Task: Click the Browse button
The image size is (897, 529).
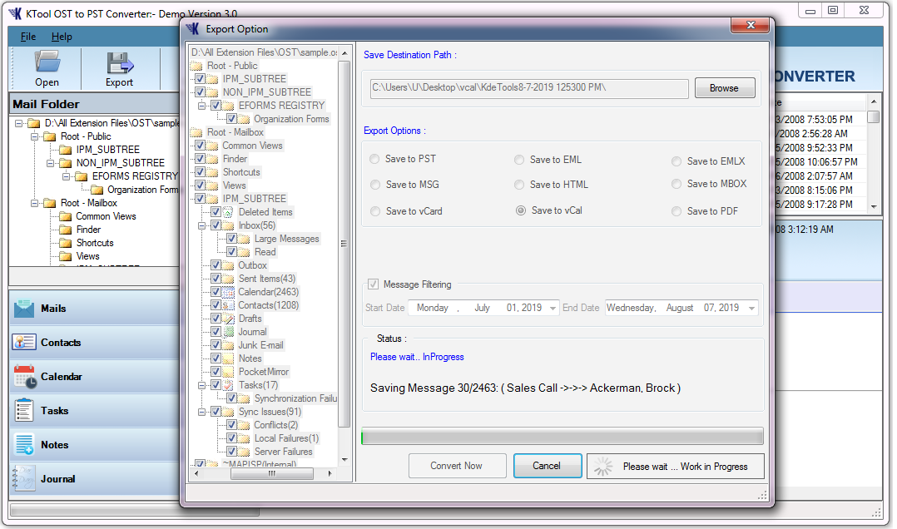Action: click(725, 88)
